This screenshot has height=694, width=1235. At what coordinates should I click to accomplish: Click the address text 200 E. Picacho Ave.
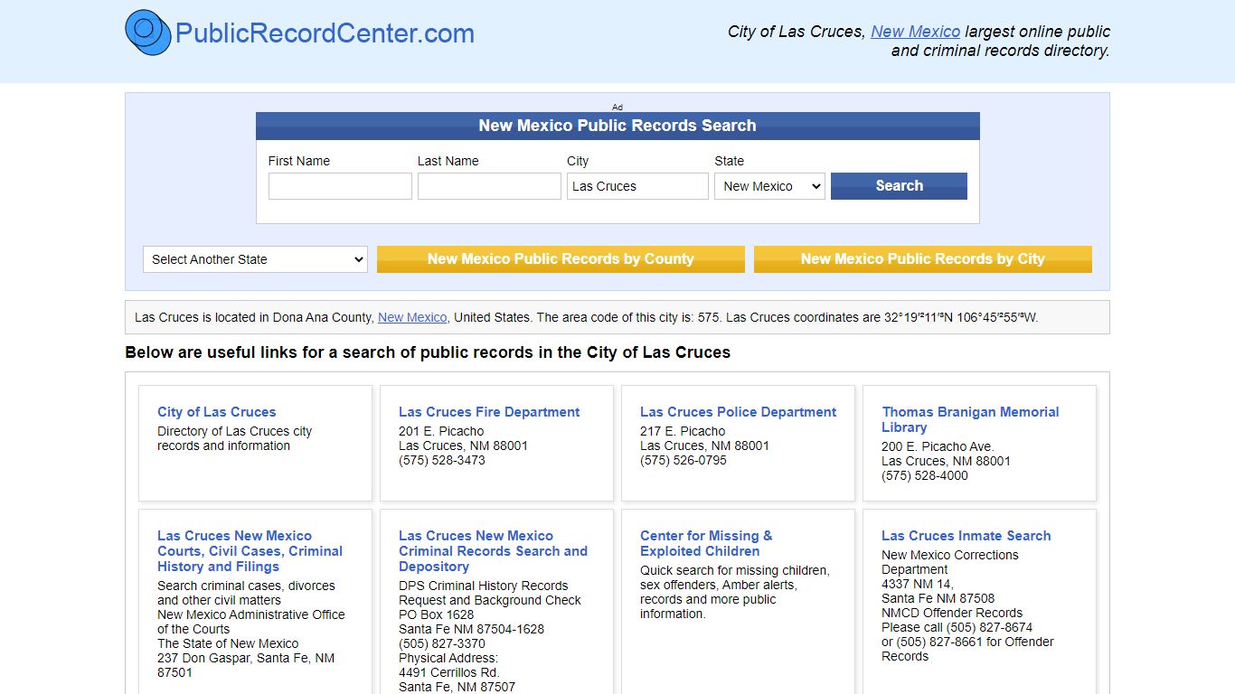(938, 446)
